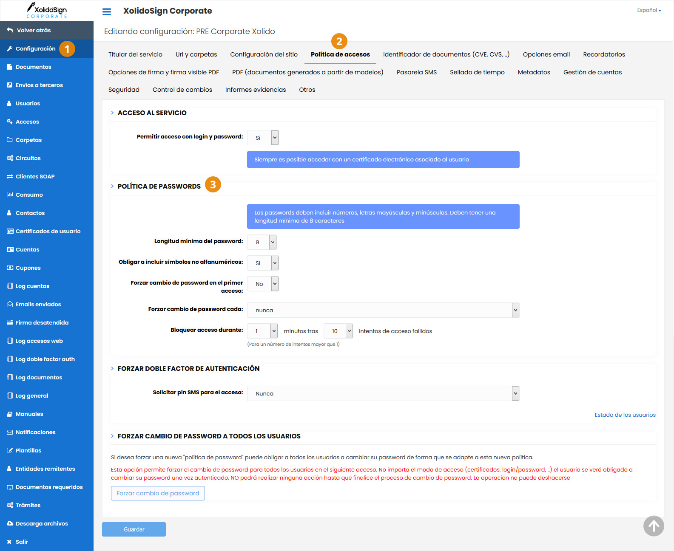Click Forzar cambio de password button

[158, 493]
